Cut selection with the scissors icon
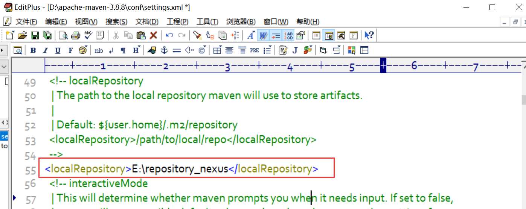Viewport: 526px width, 209px height. tap(116, 35)
